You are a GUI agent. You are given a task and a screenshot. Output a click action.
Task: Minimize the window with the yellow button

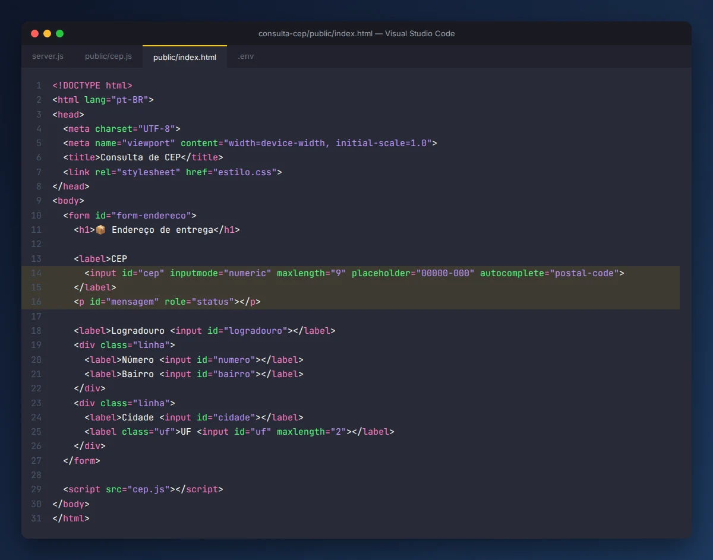(47, 34)
